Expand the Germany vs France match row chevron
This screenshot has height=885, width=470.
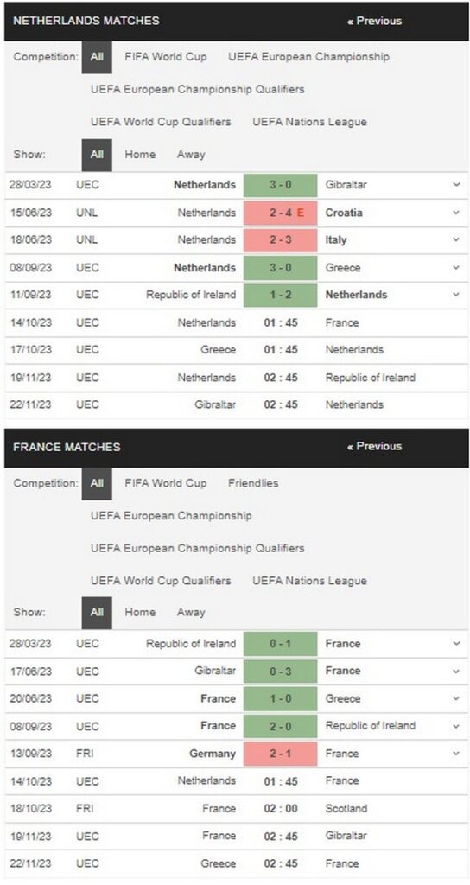456,754
